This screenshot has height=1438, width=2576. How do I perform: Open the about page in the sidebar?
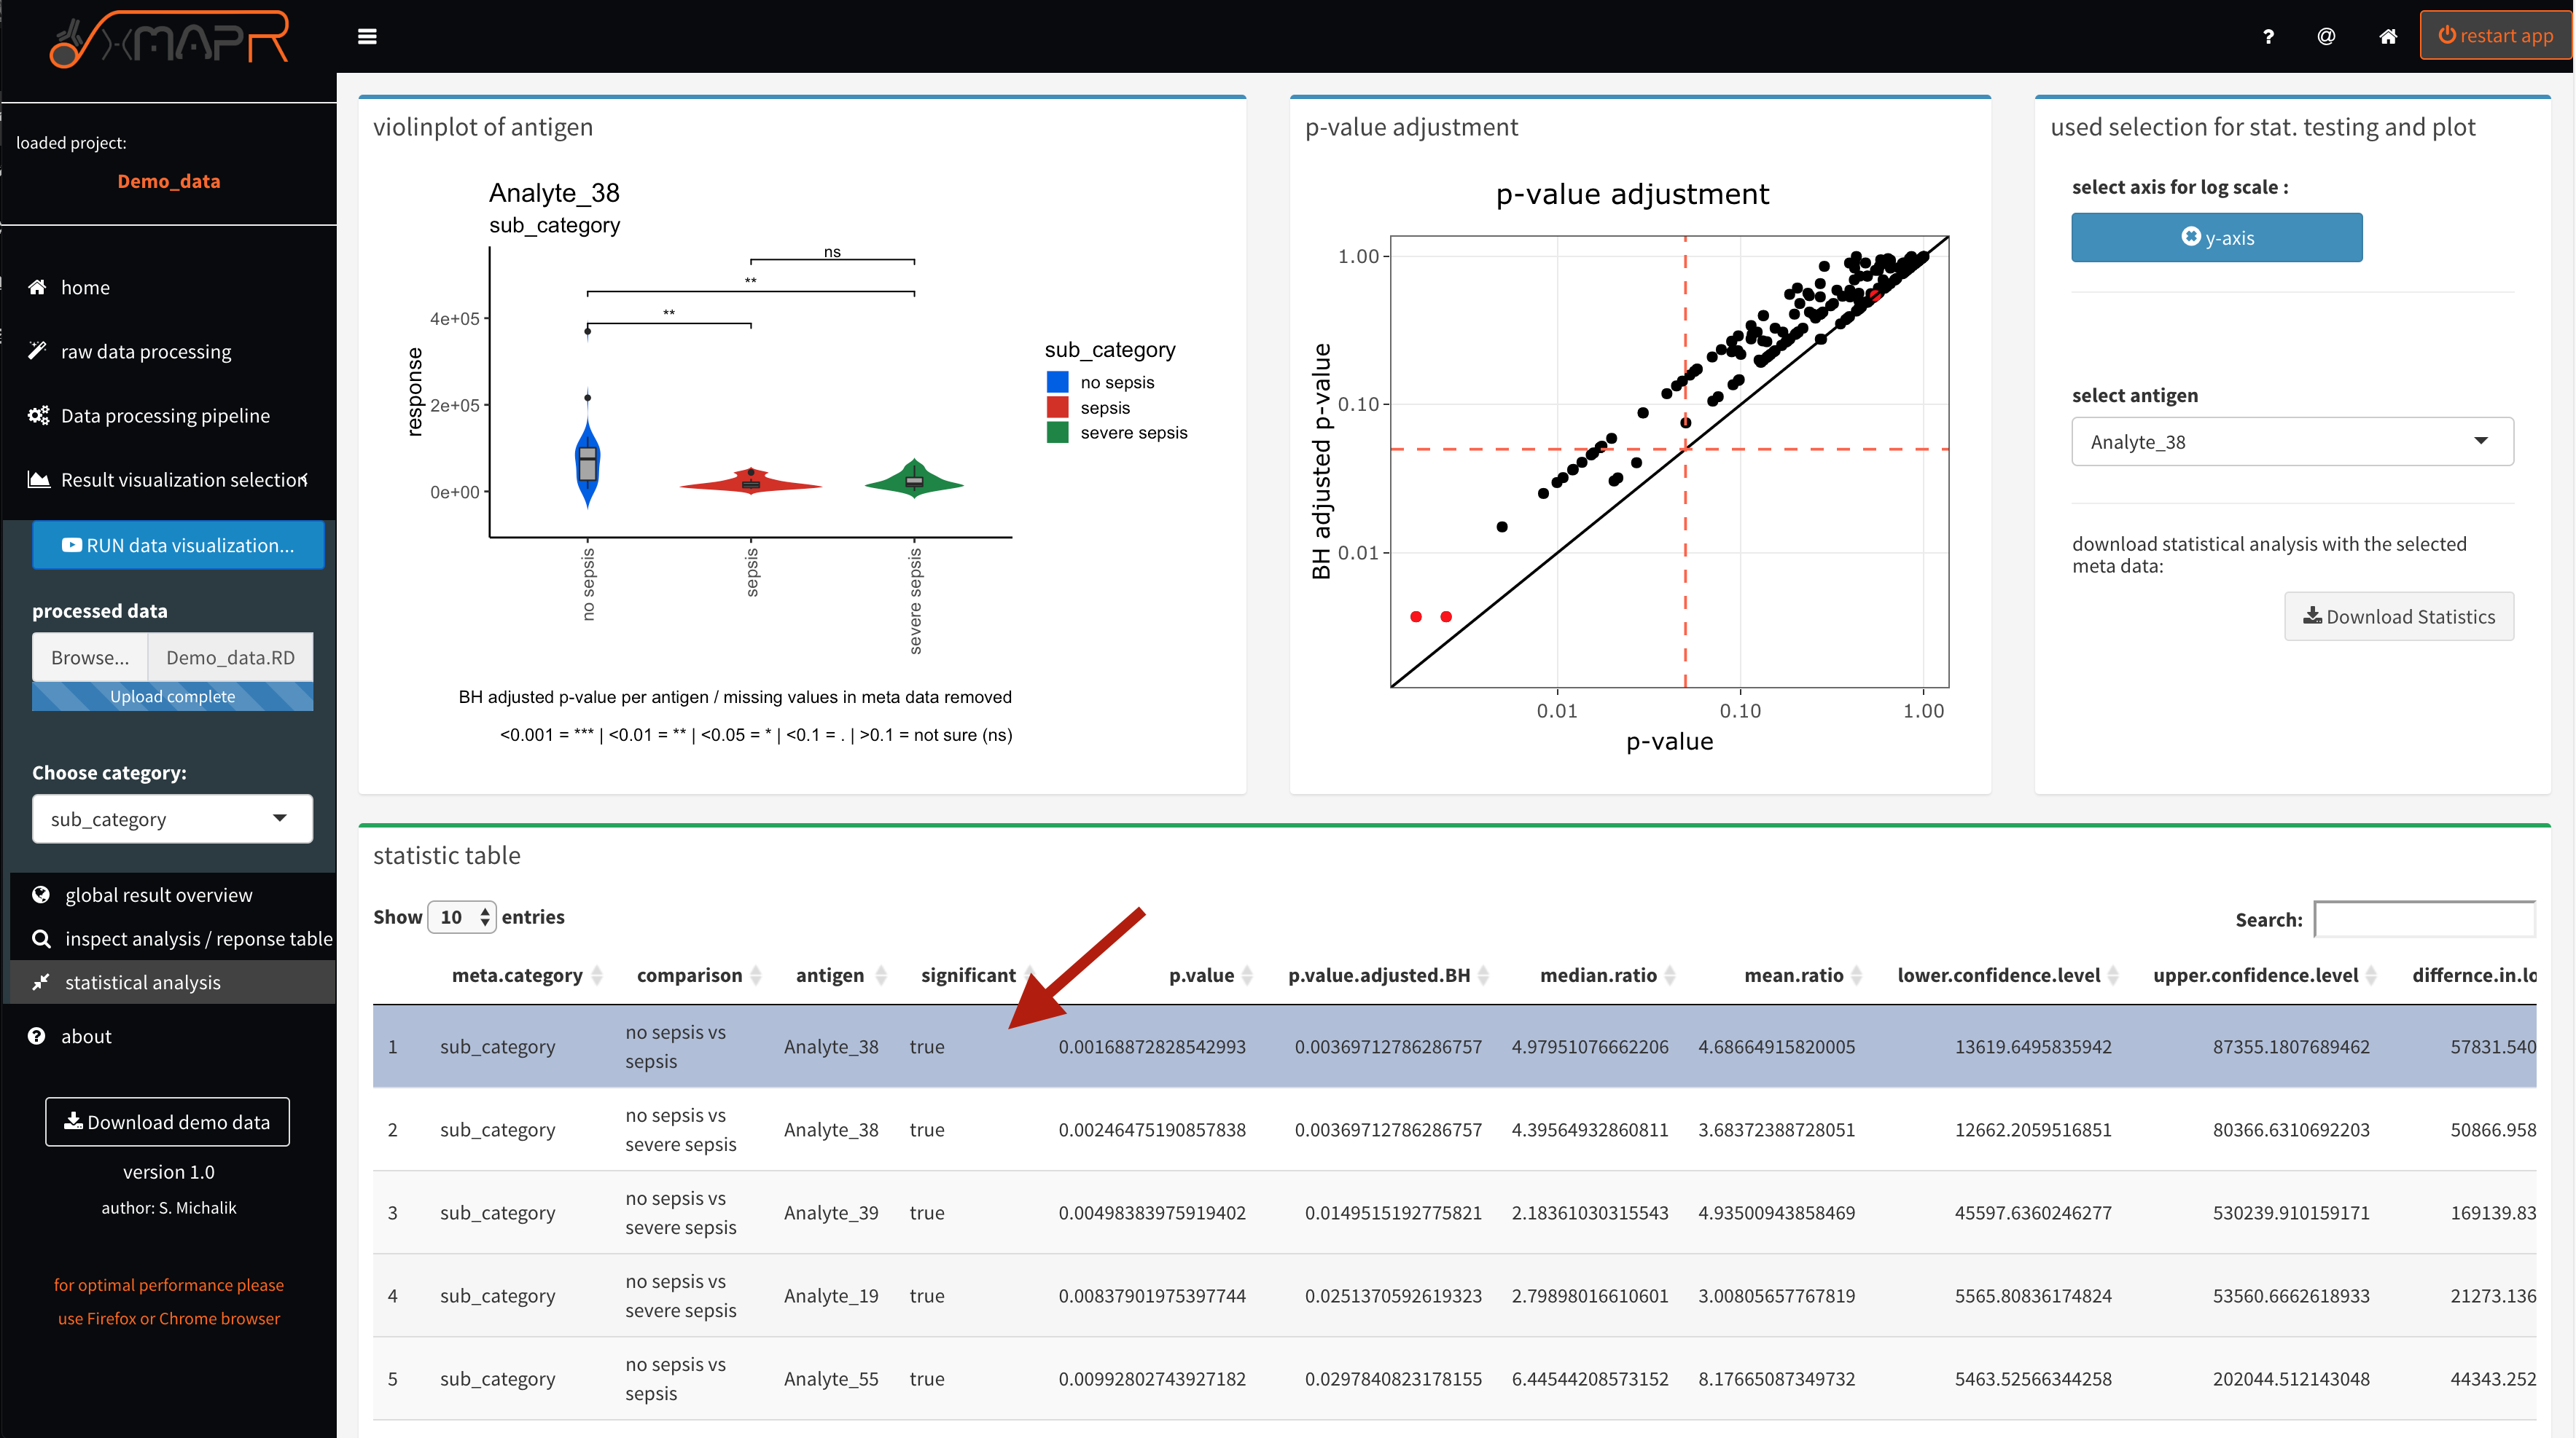click(x=85, y=1035)
